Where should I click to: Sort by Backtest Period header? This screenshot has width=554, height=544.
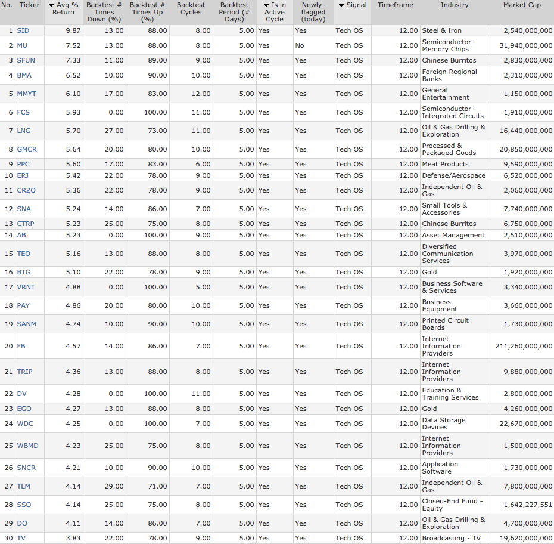pos(234,12)
